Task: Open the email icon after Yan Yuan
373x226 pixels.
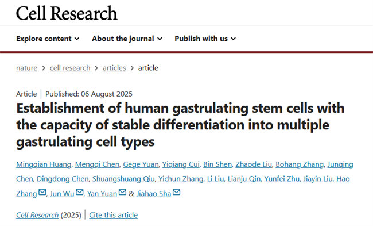Action: (122, 192)
